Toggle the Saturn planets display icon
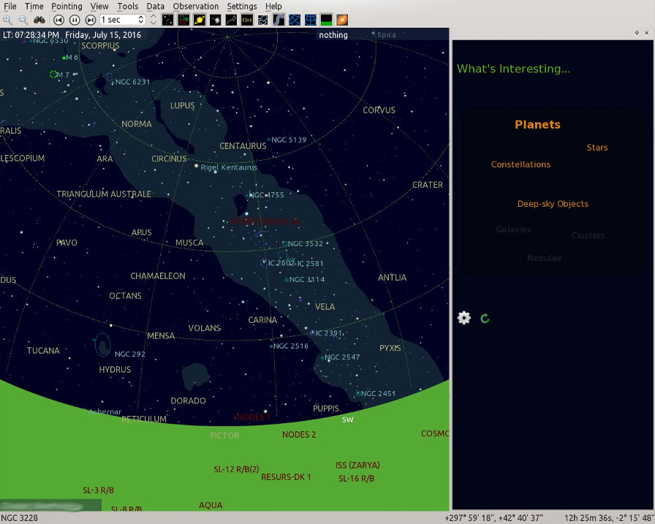This screenshot has height=524, width=655. (x=199, y=20)
